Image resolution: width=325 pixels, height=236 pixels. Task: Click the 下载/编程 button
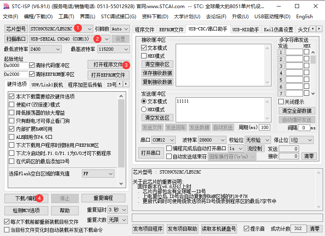(x=26, y=199)
